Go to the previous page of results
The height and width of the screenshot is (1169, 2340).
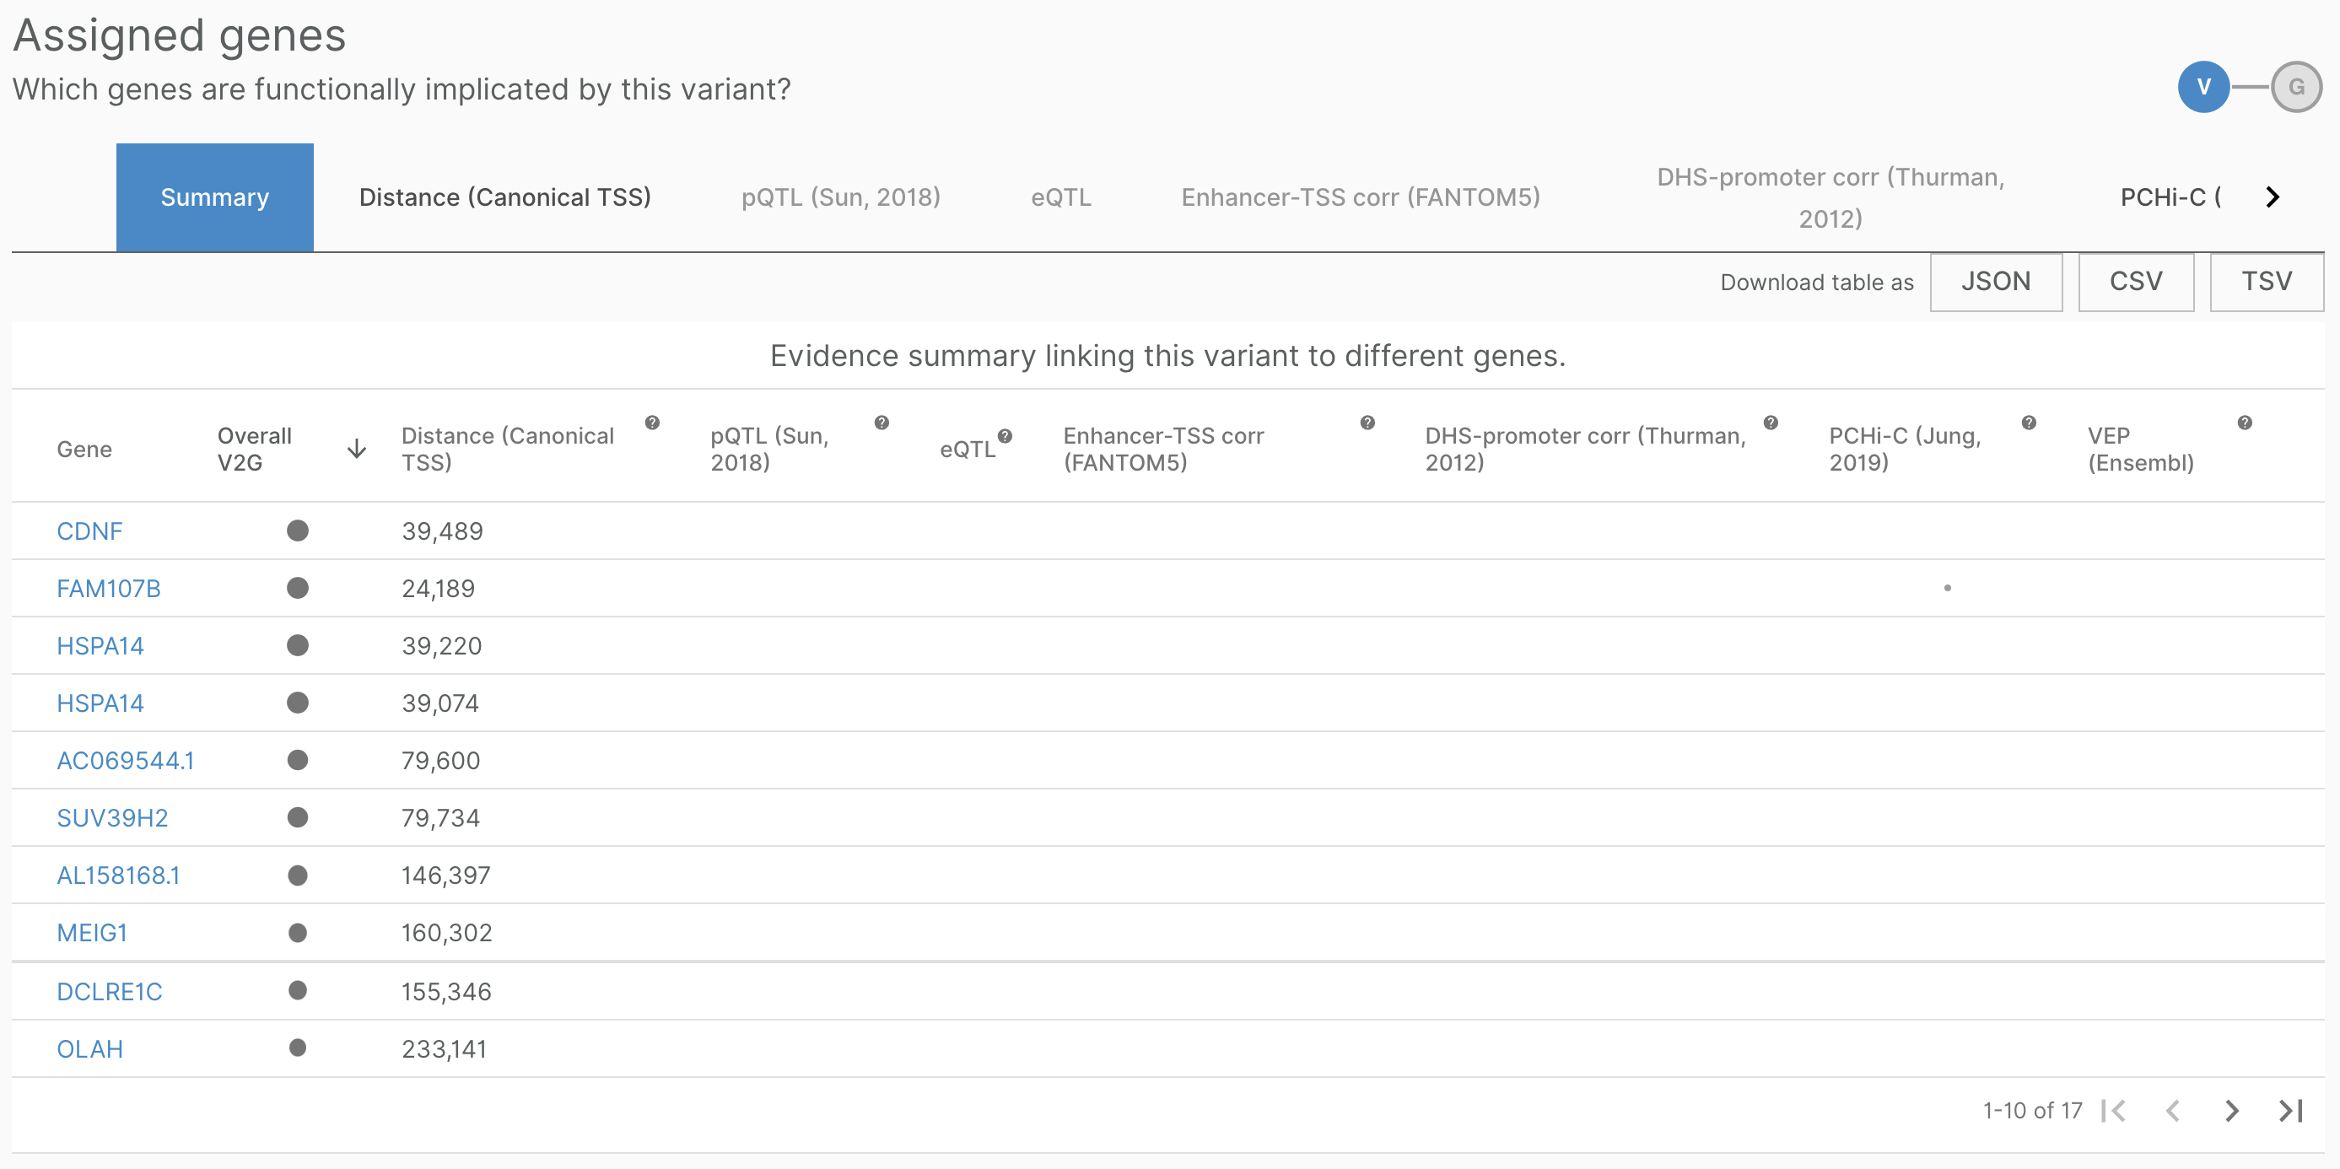2175,1110
